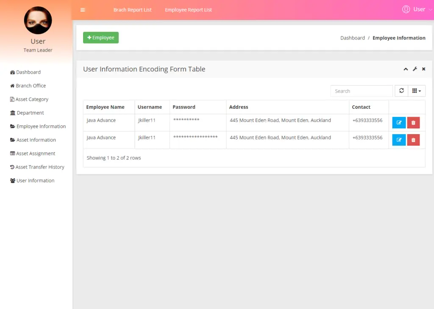Edit the first Java Advance record
434x309 pixels.
(x=398, y=122)
